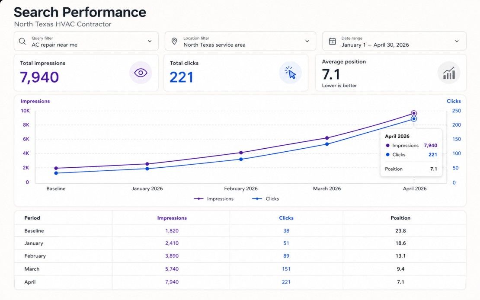Click impressions value 5,740
Viewport: 480px width, 300px height.
point(172,269)
